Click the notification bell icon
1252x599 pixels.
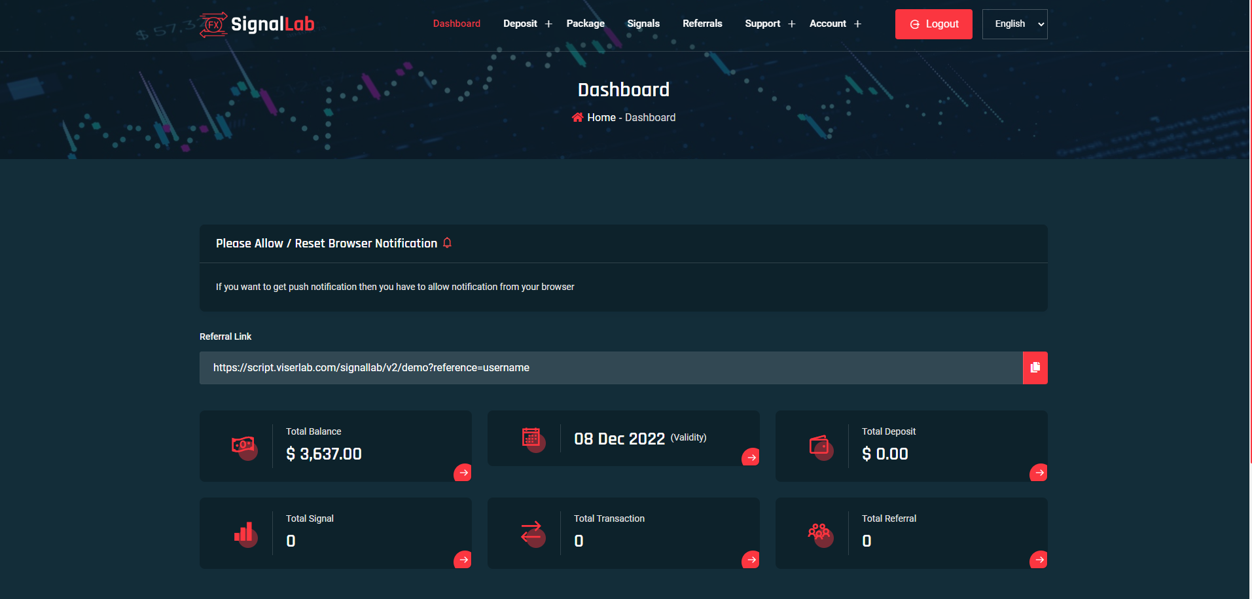coord(448,243)
